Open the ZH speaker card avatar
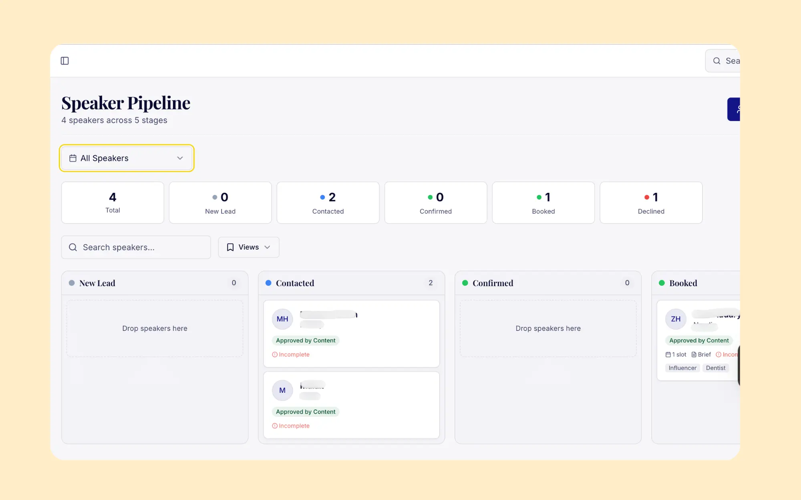Screen dimensions: 801x500 tap(676, 319)
